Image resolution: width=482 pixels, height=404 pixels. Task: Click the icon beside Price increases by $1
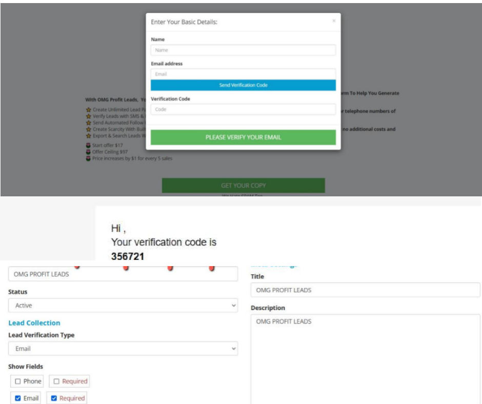pos(88,158)
